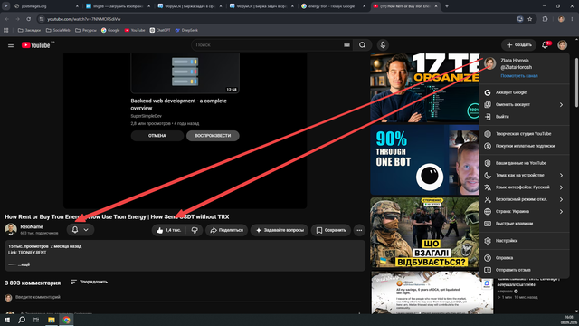Open the Що взагалі відбувається thumbnail
Viewport: 579px width, 326px height.
click(x=424, y=233)
